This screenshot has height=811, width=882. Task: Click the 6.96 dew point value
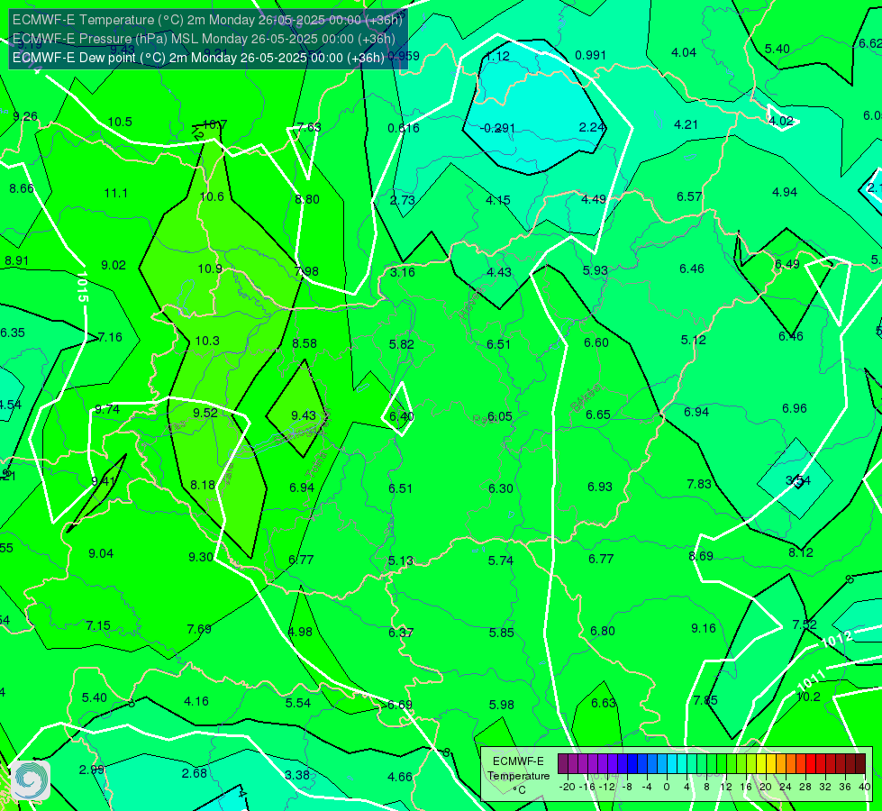click(x=795, y=408)
